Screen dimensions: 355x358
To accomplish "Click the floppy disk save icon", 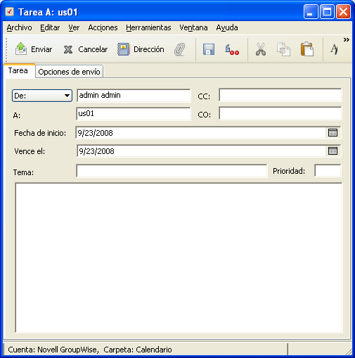I will pyautogui.click(x=209, y=49).
